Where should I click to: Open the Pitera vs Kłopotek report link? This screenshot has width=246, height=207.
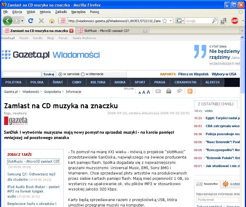[x=193, y=74]
